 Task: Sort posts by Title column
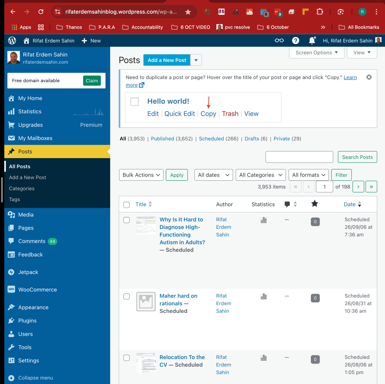pos(144,204)
